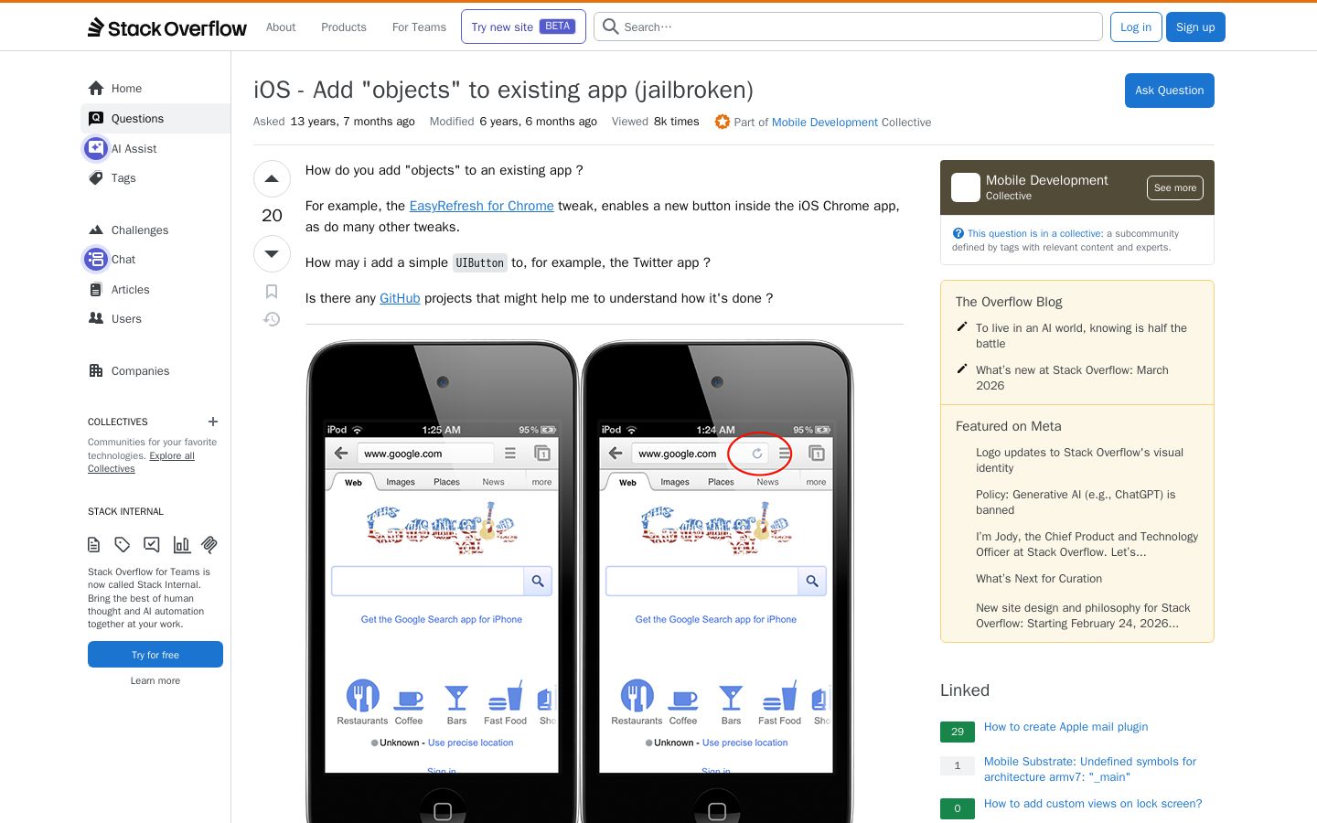Click the Chat icon in sidebar
Screen dimensions: 1317x823
click(x=96, y=260)
